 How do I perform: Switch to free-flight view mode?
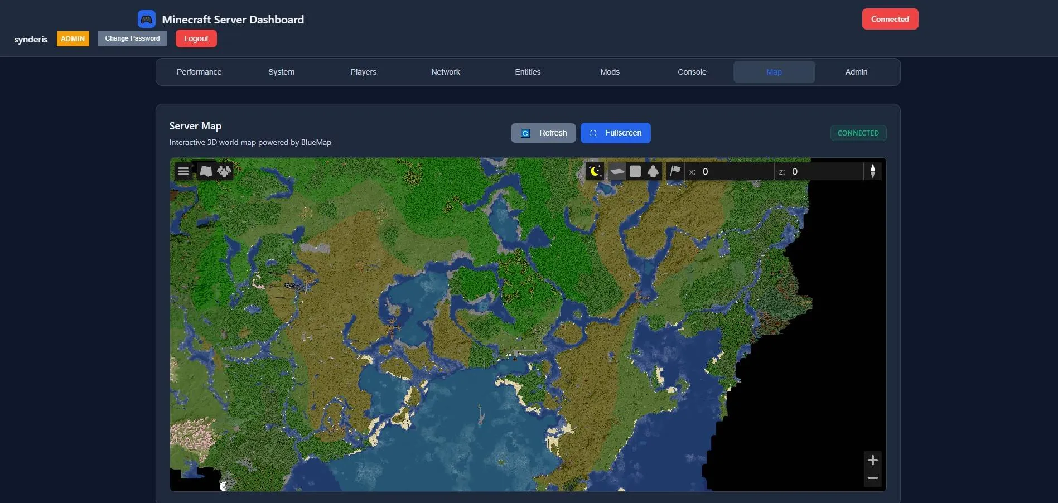653,171
